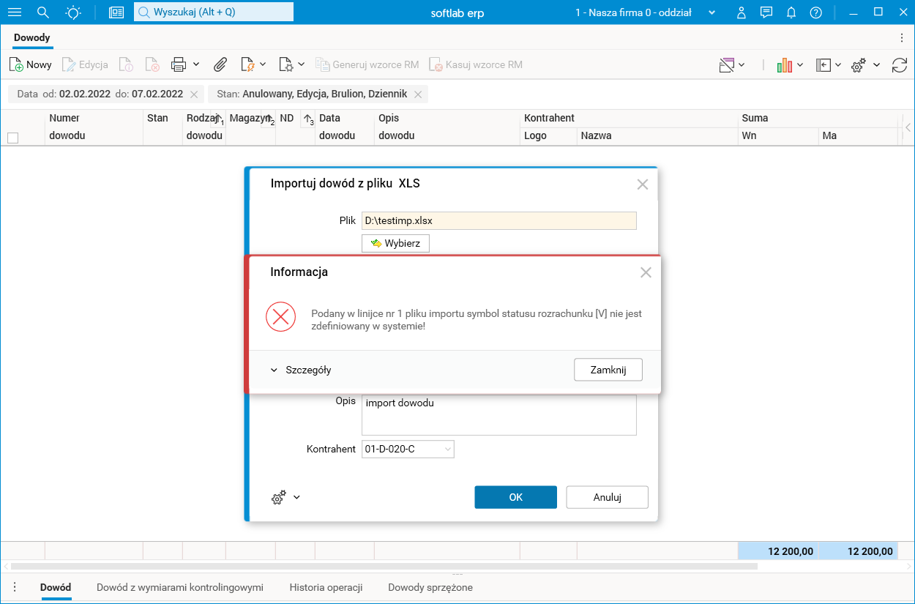Screen dimensions: 915x604
Task: Click the printer icon
Action: click(x=179, y=64)
